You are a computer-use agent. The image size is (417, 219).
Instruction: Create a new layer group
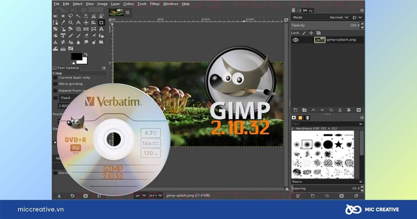tap(304, 110)
